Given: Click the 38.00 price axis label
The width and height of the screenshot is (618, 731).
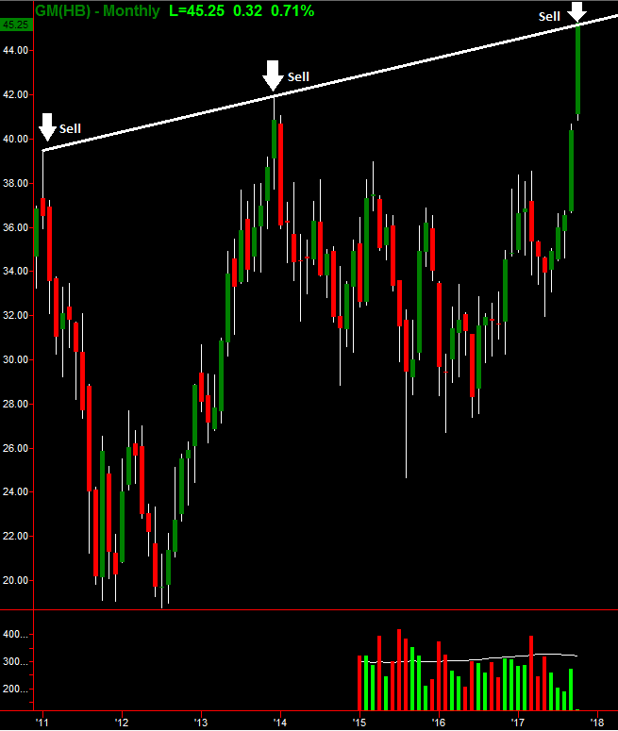Looking at the screenshot, I should coord(16,183).
